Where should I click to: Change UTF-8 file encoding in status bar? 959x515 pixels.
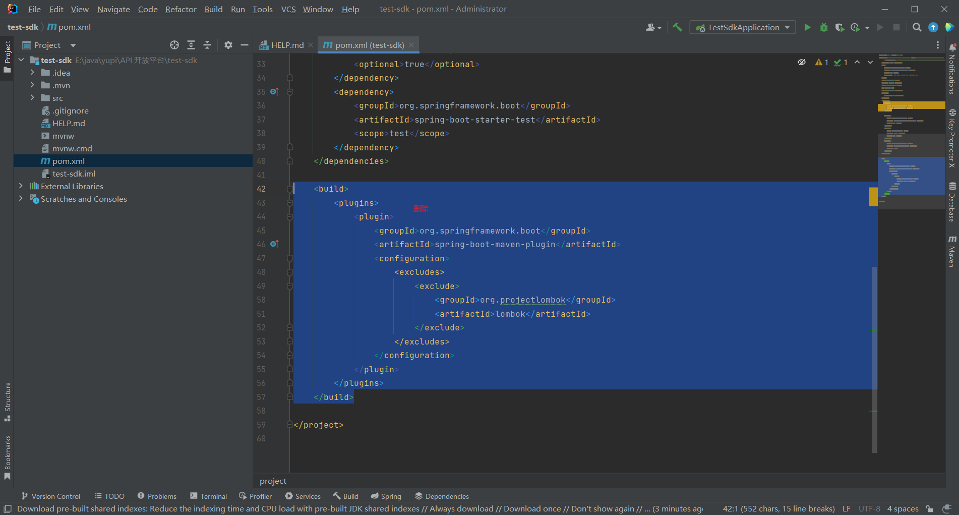[x=869, y=508]
